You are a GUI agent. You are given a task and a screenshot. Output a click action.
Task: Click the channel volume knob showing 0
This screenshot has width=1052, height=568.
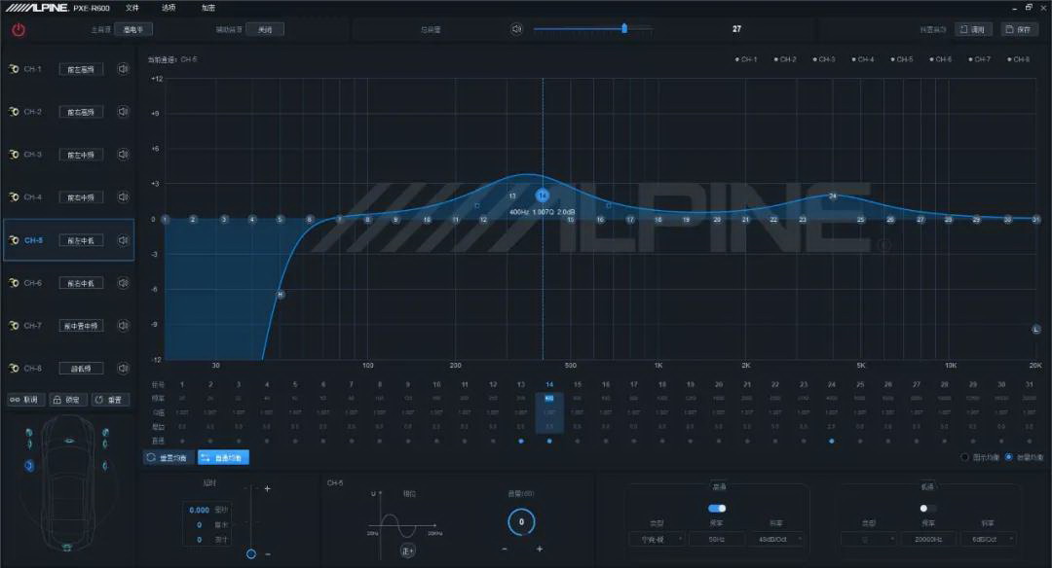[x=521, y=521]
